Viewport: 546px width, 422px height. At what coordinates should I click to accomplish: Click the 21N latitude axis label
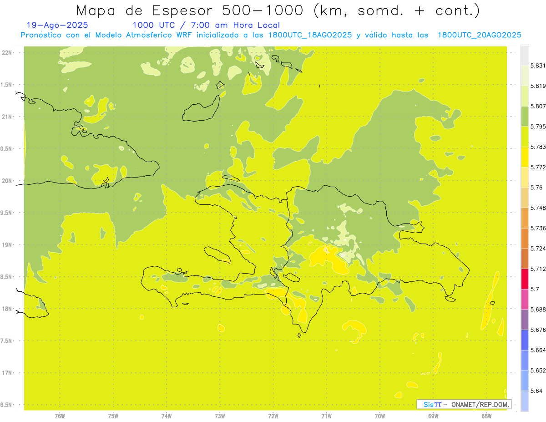point(6,117)
